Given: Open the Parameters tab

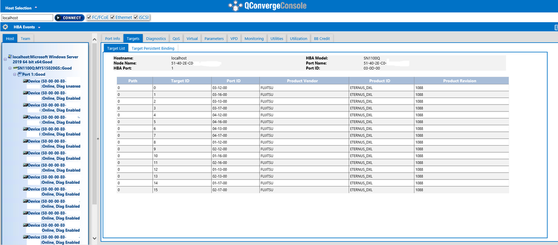Looking at the screenshot, I should pos(214,38).
